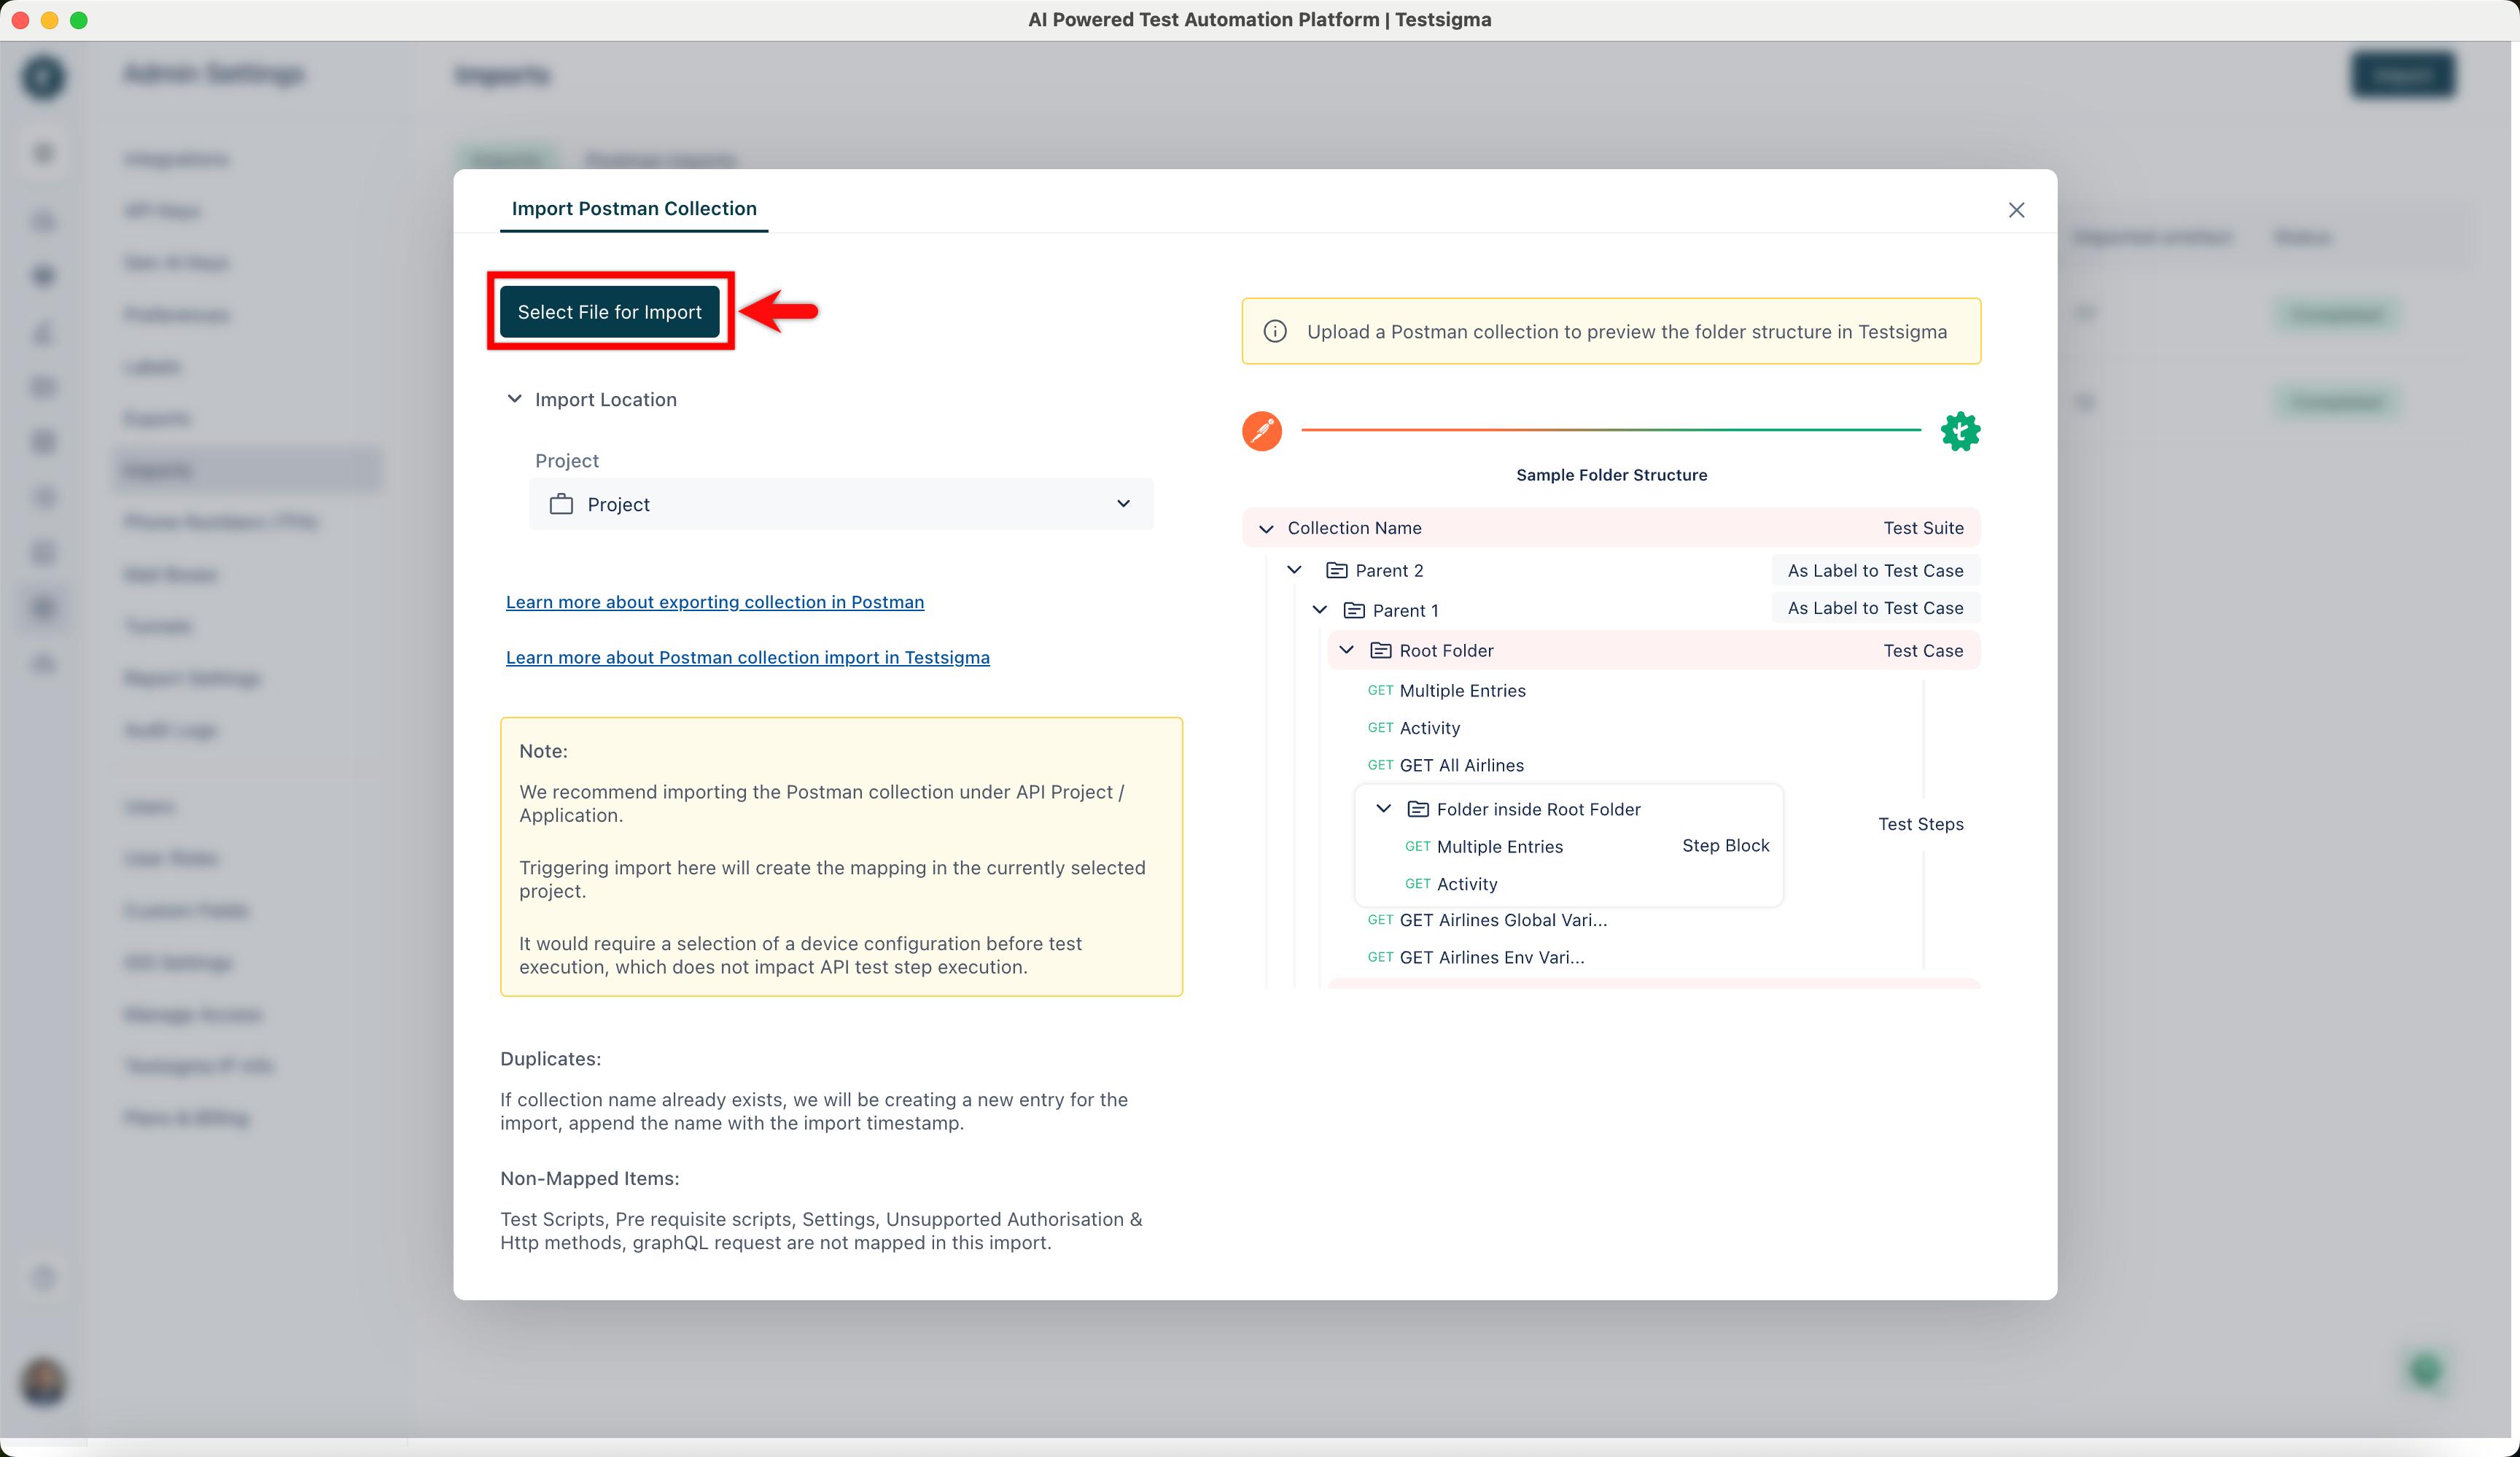Select GET Airlines Global Vari... request
This screenshot has width=2520, height=1457.
pyautogui.click(x=1487, y=920)
